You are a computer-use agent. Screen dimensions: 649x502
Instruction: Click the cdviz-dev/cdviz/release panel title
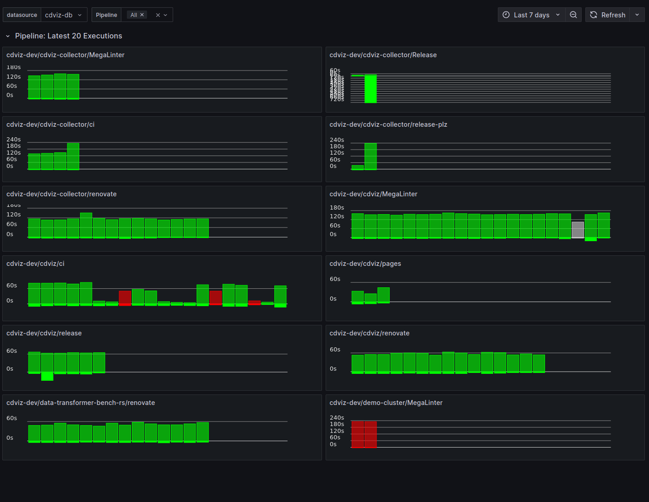pos(44,333)
